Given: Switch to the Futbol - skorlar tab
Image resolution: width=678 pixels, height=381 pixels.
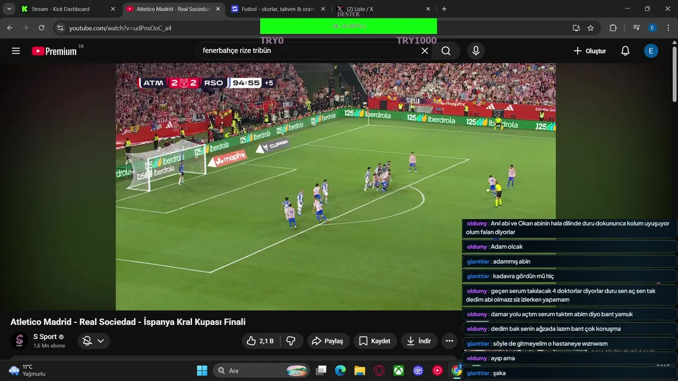Looking at the screenshot, I should [x=278, y=9].
